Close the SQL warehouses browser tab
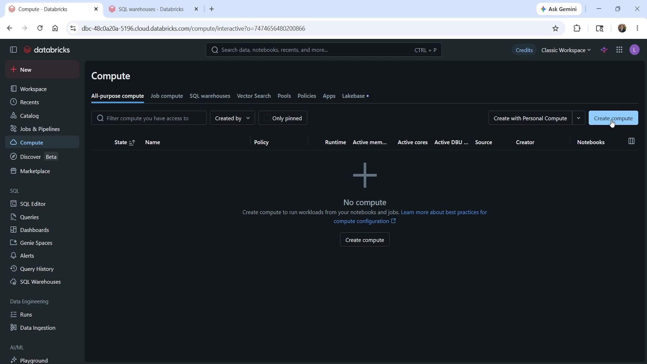The height and width of the screenshot is (364, 647). pyautogui.click(x=197, y=9)
